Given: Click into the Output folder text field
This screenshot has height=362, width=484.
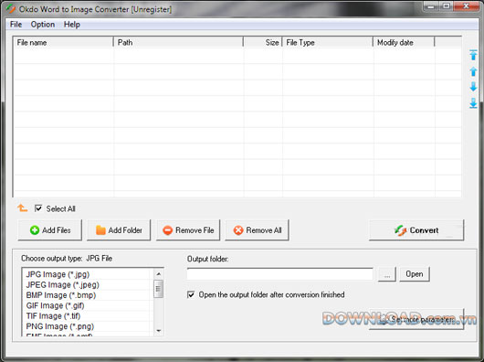Looking at the screenshot, I should point(280,274).
